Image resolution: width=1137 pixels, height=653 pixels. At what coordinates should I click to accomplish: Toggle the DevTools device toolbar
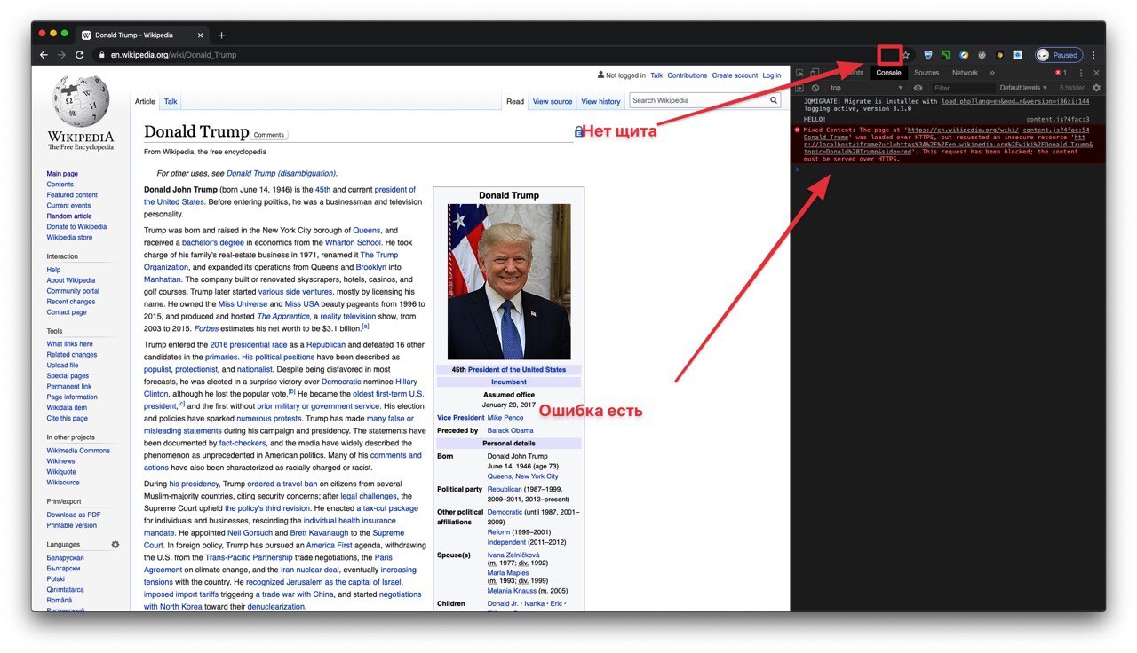coord(815,73)
